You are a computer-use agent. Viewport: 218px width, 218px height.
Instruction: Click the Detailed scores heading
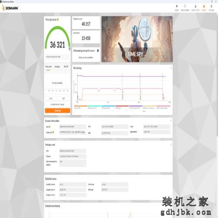click(51, 179)
